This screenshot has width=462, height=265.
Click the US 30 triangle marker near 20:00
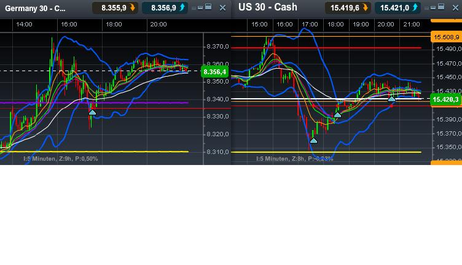(391, 99)
